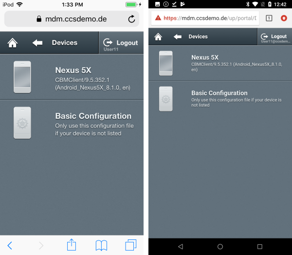The image size is (292, 255).
Task: Tap the iPod Wi-Fi status icon
Action: [19, 4]
